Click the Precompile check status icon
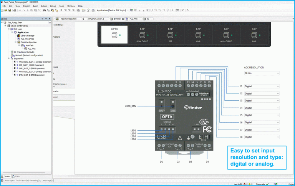This screenshot has height=186, width=295. tap(267, 184)
